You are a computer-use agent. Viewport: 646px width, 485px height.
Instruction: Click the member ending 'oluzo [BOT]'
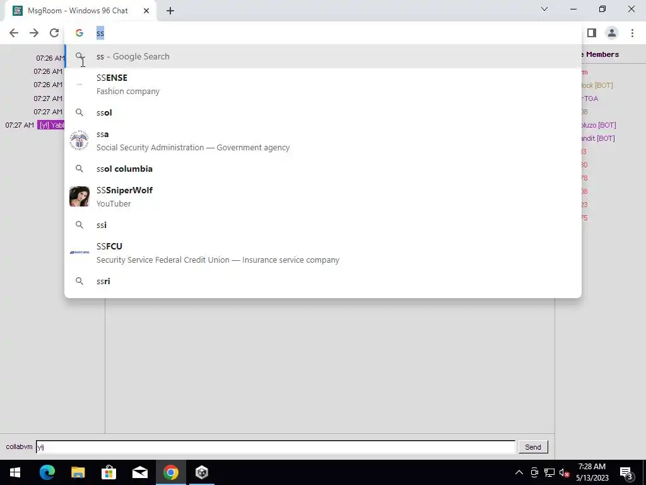tap(599, 125)
